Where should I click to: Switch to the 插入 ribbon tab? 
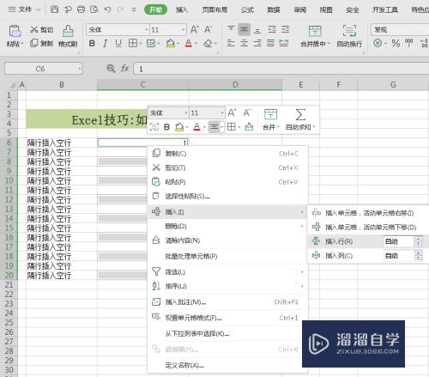[x=182, y=10]
